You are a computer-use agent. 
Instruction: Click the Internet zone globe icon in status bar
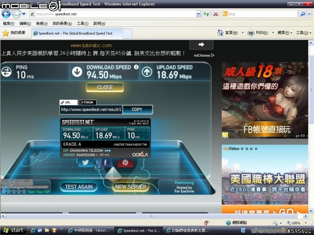click(228, 223)
